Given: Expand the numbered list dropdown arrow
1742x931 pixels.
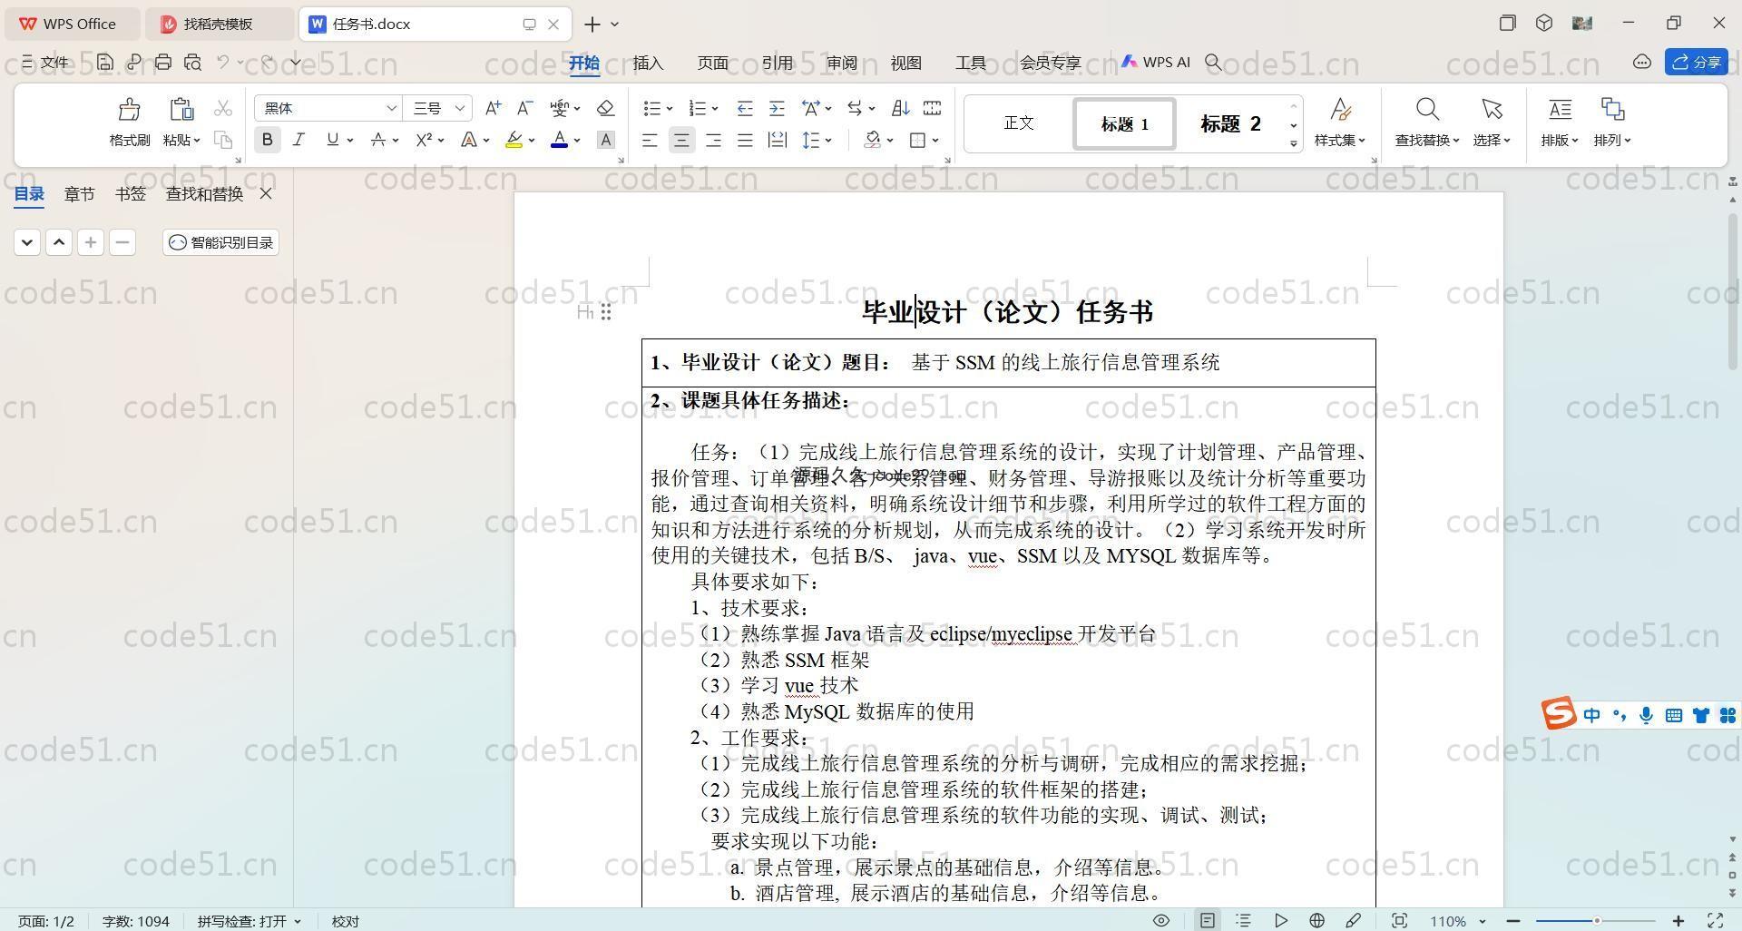Looking at the screenshot, I should (x=715, y=109).
